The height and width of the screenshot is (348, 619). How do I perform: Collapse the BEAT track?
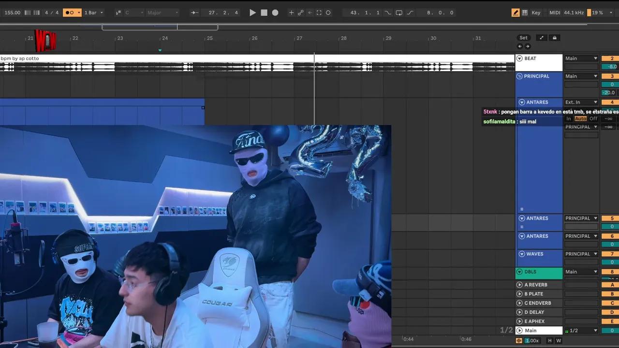pyautogui.click(x=520, y=58)
